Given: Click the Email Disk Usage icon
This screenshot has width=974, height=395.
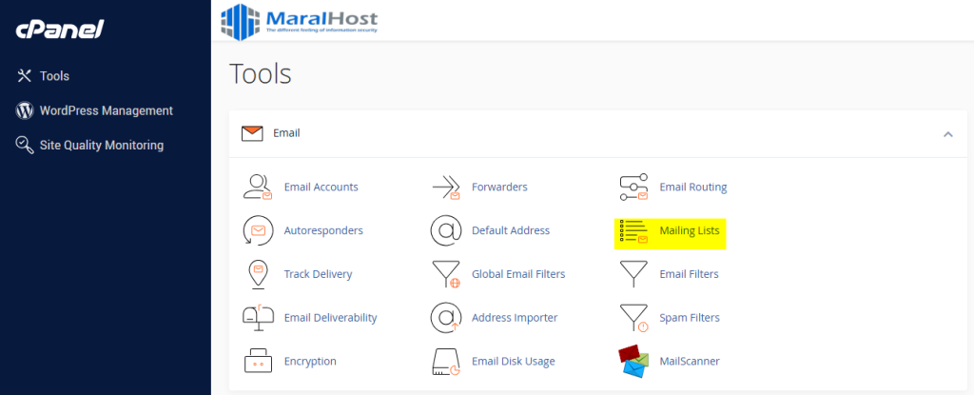Looking at the screenshot, I should click(446, 362).
